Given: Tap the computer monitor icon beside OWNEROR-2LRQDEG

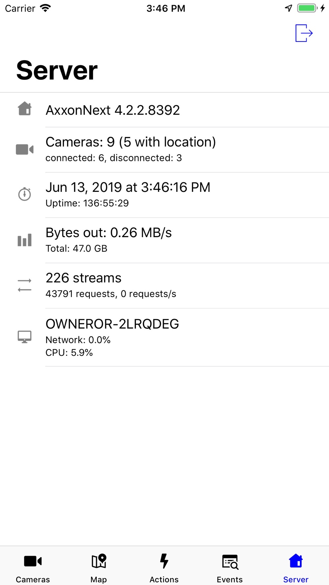Looking at the screenshot, I should [x=25, y=337].
